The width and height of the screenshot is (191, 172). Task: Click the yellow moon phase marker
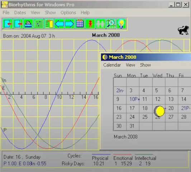pyautogui.click(x=159, y=111)
